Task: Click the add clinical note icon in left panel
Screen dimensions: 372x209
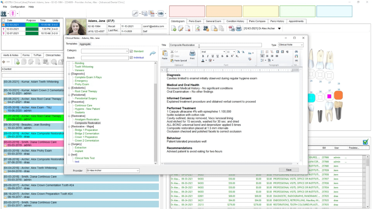Action: coord(17,62)
